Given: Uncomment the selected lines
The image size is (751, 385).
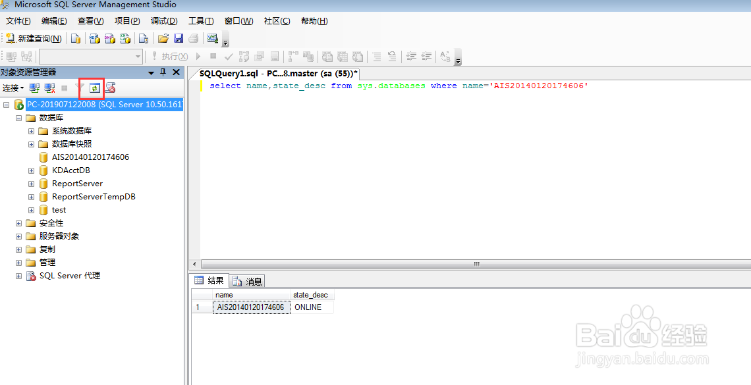Looking at the screenshot, I should [x=392, y=57].
